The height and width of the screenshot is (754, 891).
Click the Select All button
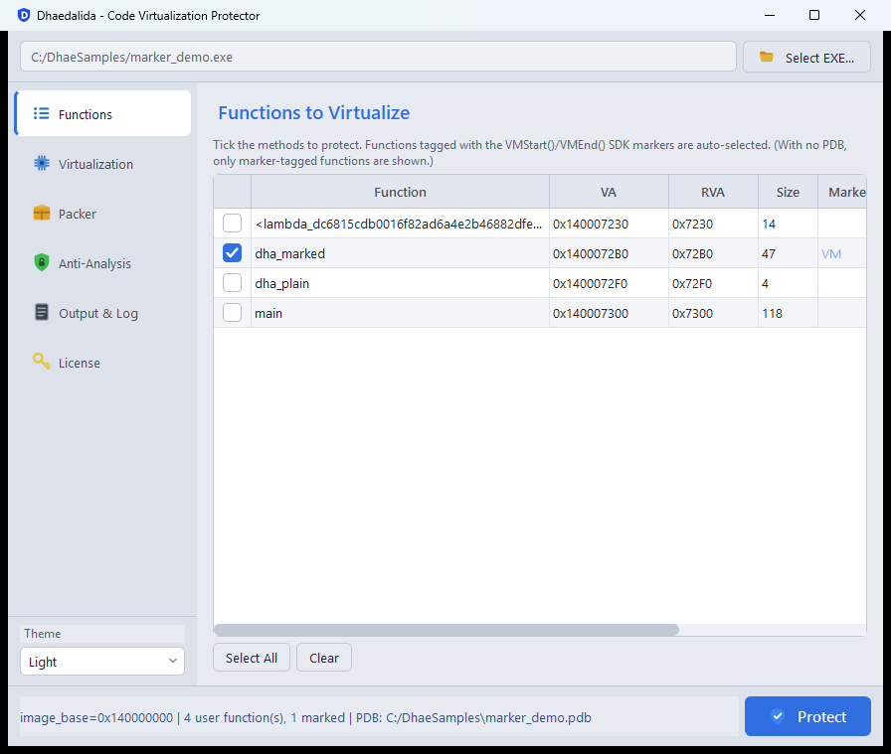[x=252, y=658]
